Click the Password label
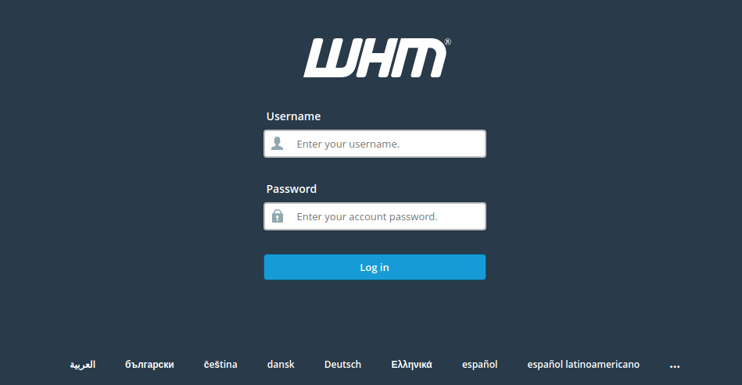The height and width of the screenshot is (385, 742). pos(292,189)
